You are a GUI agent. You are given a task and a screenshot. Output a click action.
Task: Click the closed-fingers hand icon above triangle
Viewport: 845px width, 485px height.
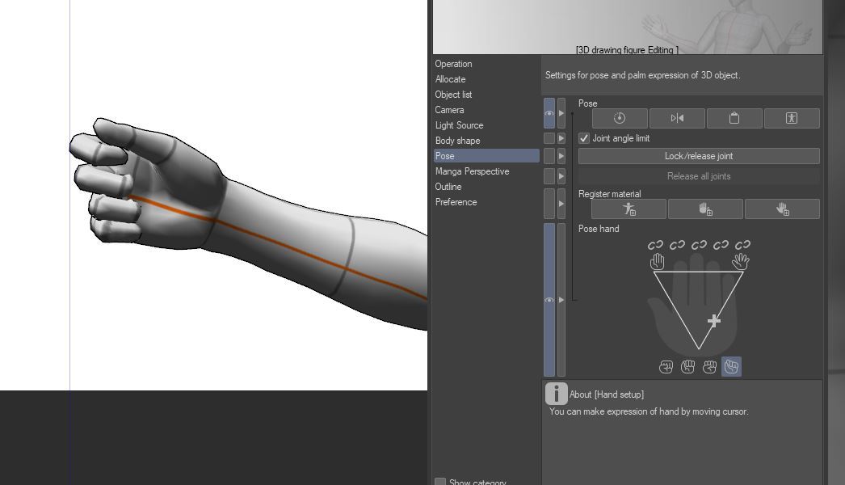coord(657,262)
